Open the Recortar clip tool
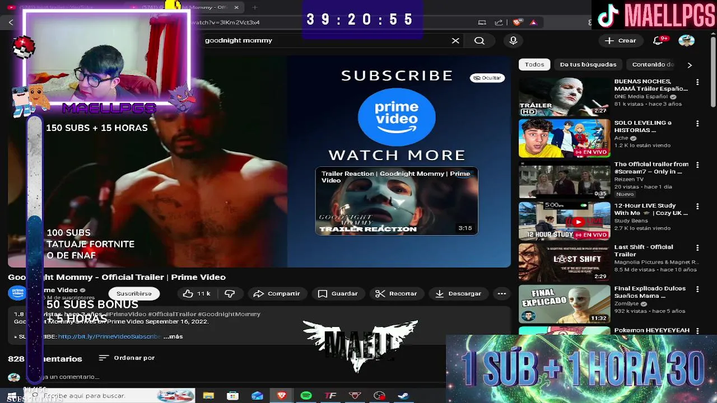Image resolution: width=717 pixels, height=403 pixels. coord(396,293)
